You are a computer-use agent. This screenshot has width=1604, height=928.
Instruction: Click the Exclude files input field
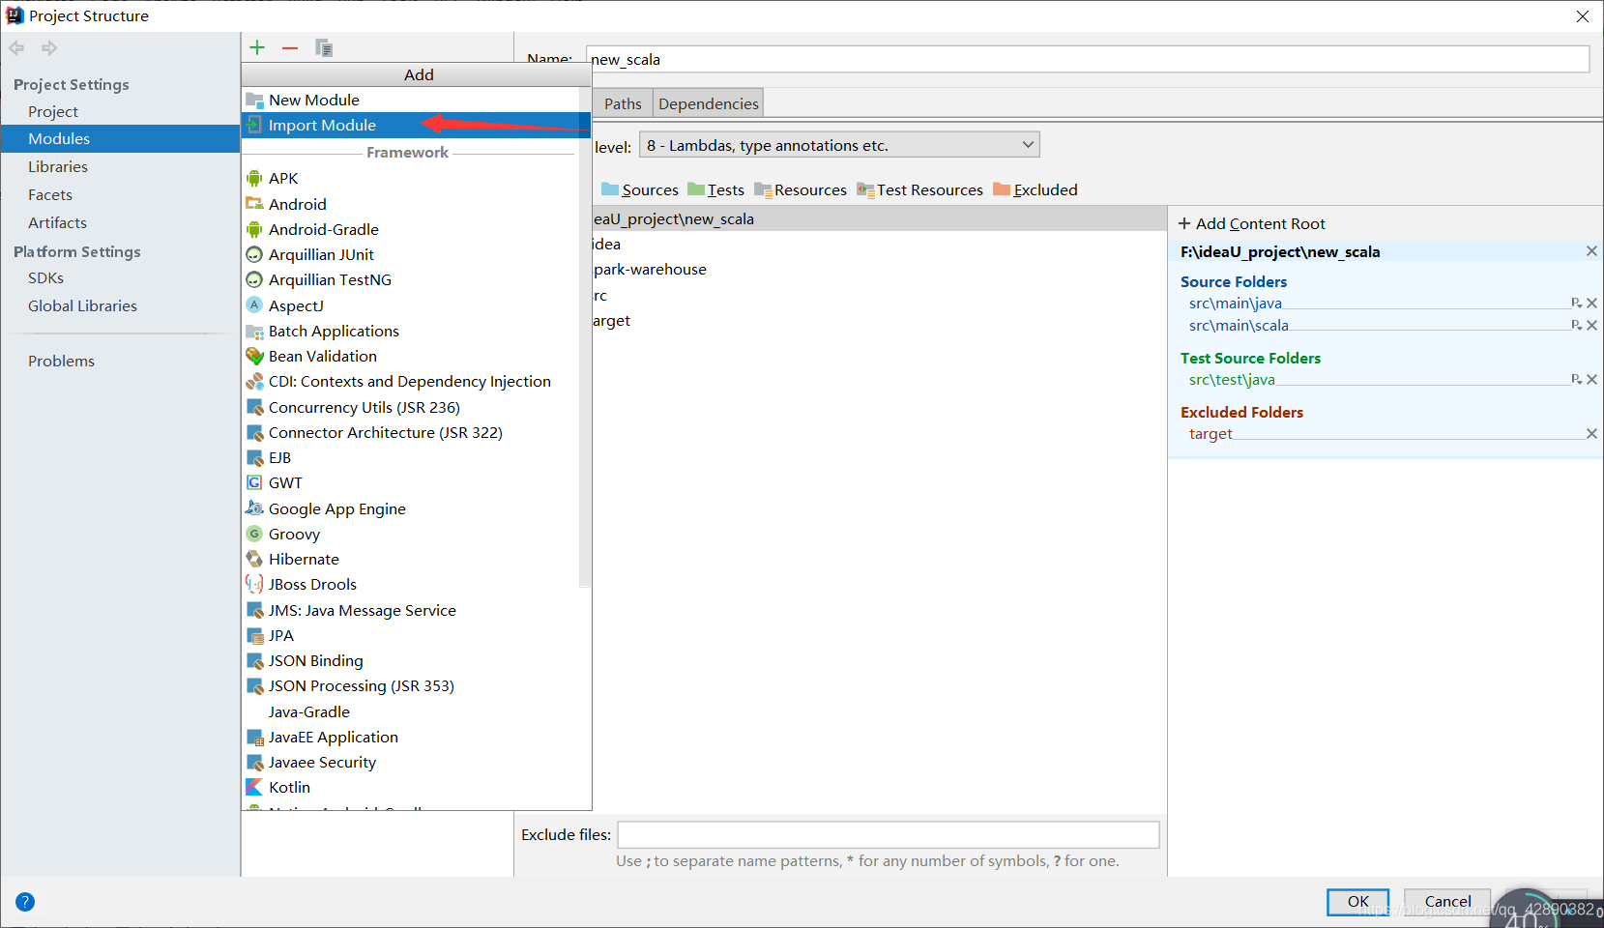(889, 834)
